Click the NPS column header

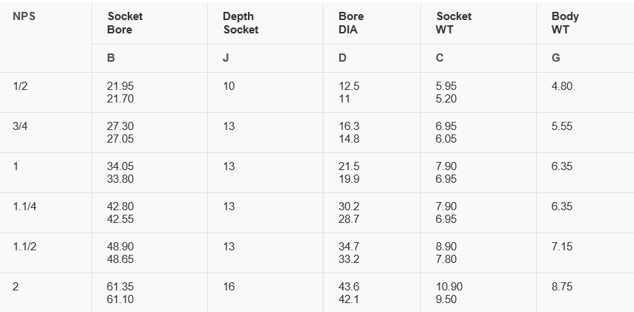click(24, 16)
